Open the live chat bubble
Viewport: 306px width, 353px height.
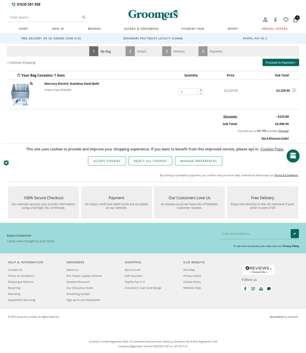pyautogui.click(x=293, y=156)
